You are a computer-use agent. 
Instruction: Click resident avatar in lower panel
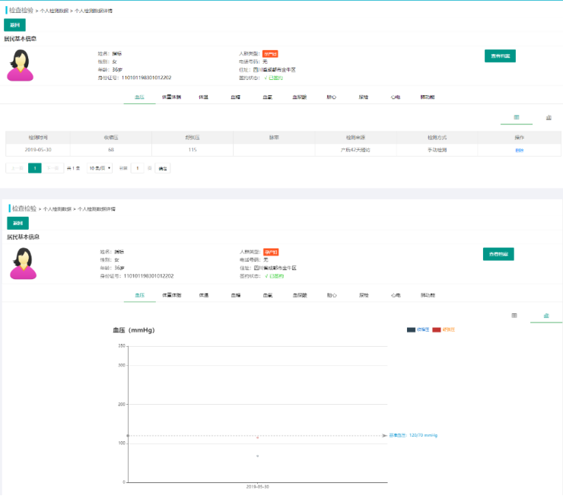23,263
